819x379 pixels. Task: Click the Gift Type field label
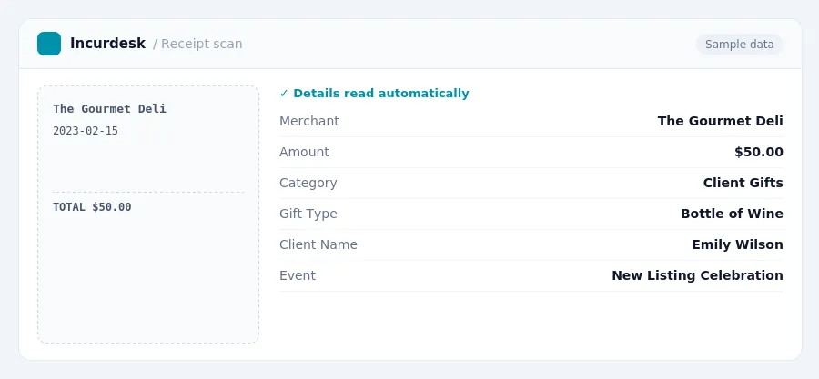click(x=308, y=214)
